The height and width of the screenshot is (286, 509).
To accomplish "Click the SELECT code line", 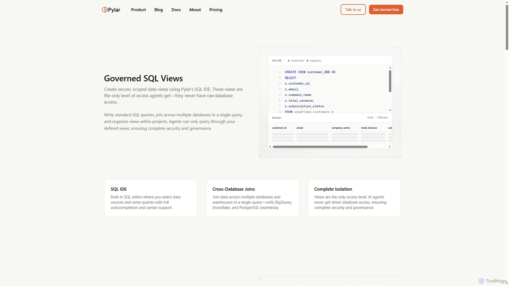I will [x=290, y=78].
